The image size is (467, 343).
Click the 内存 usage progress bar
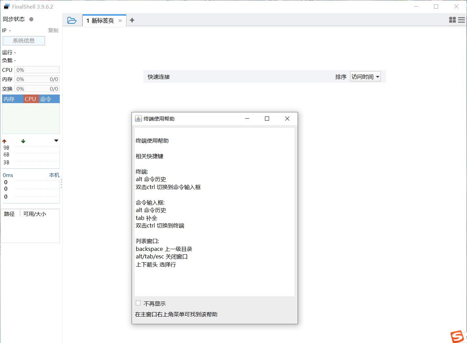click(37, 79)
